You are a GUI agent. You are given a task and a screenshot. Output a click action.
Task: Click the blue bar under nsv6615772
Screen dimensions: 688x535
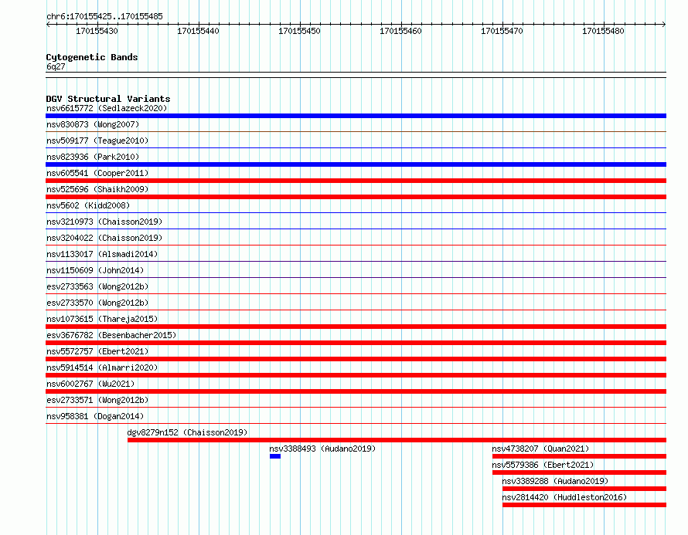356,116
